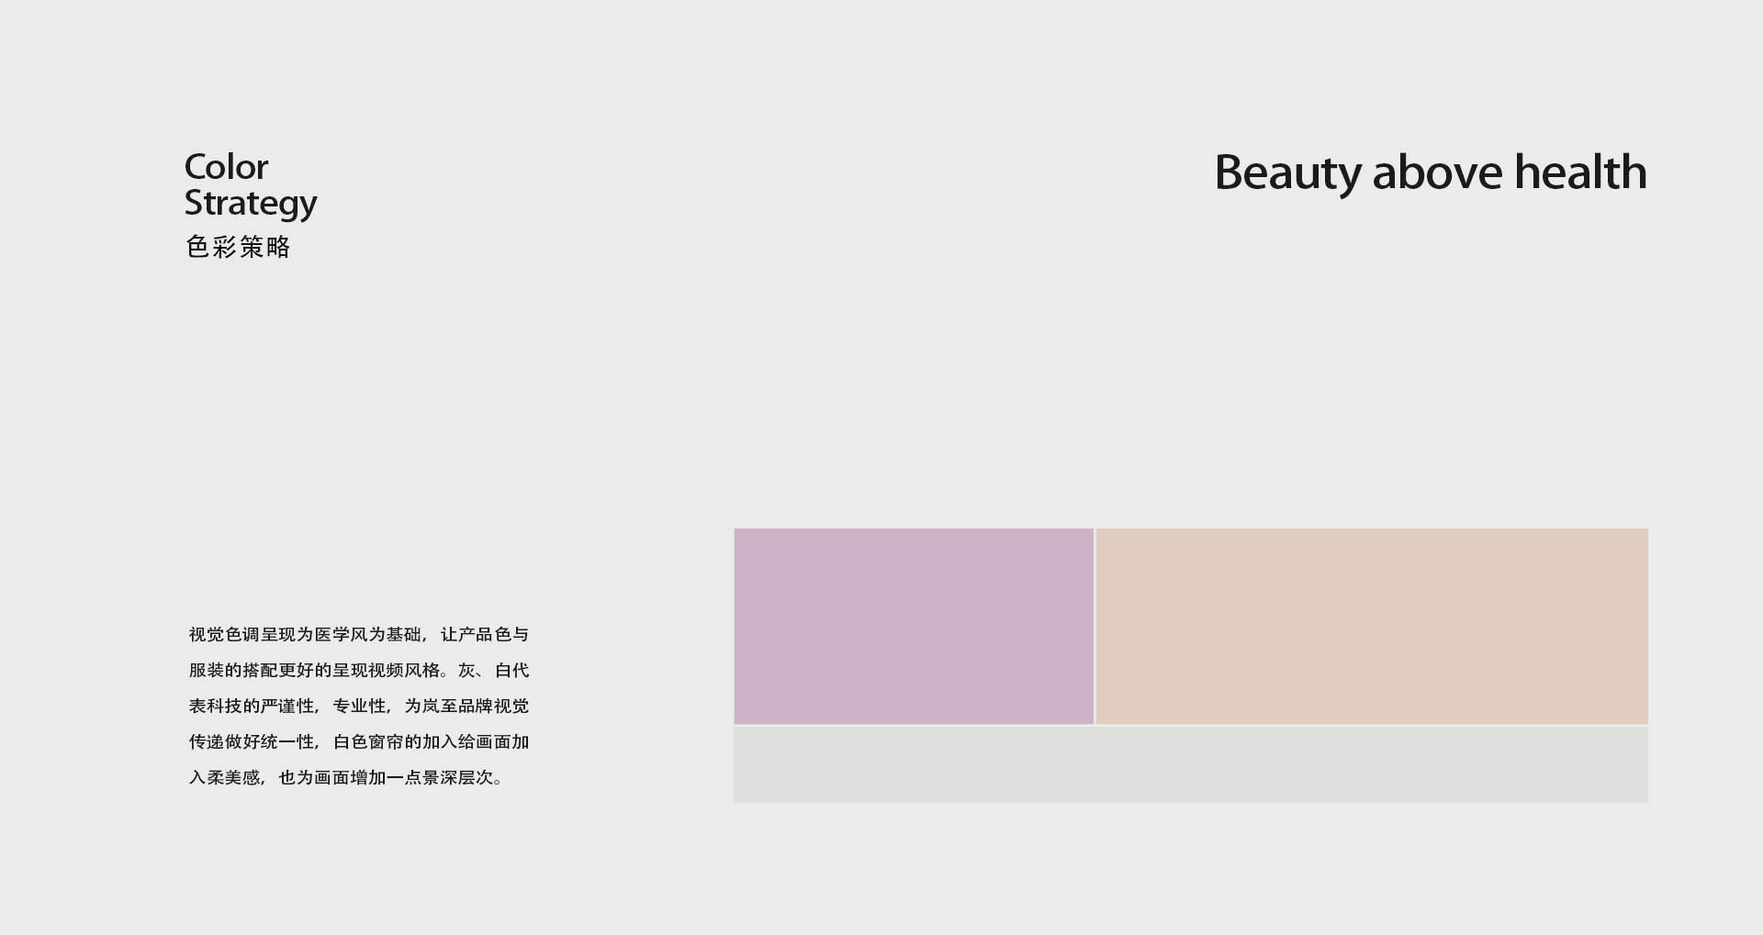Click the purple color swatch
This screenshot has height=935, width=1763.
914,626
